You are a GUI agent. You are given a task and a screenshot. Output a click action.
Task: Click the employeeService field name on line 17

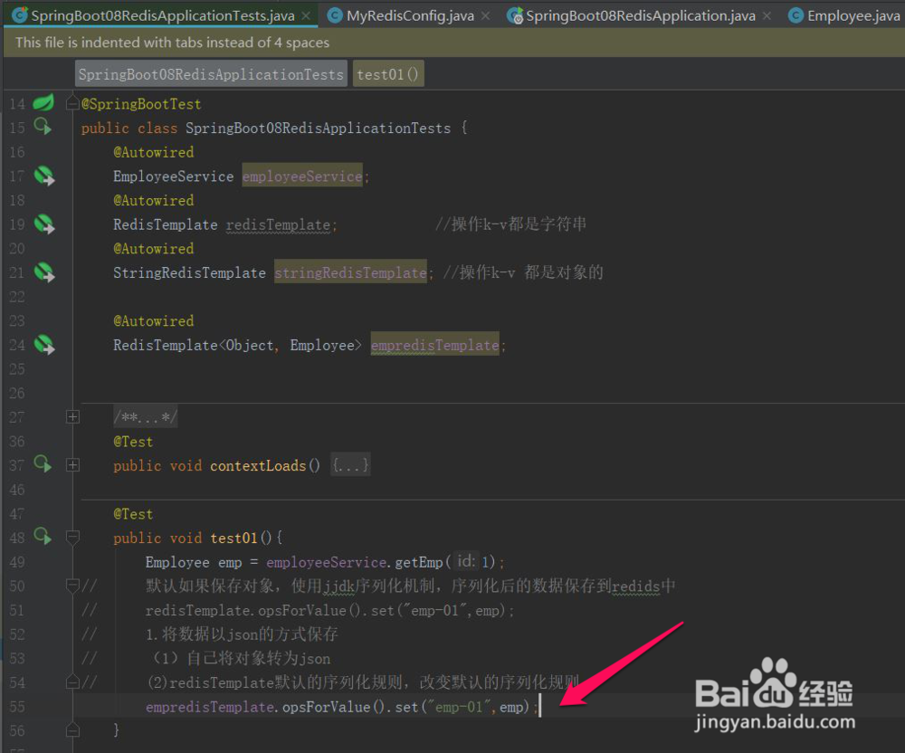tap(302, 176)
